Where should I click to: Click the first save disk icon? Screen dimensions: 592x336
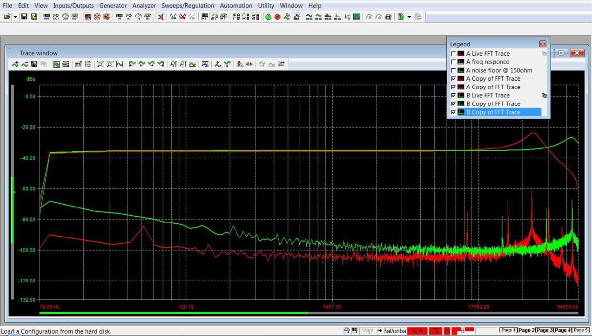tap(24, 17)
